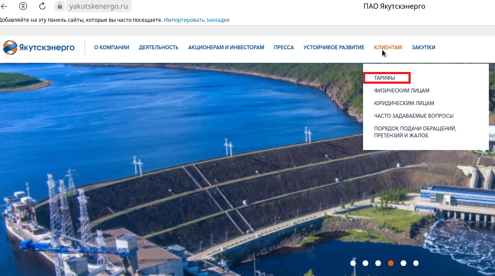Click the Yandex home icon

(23, 6)
